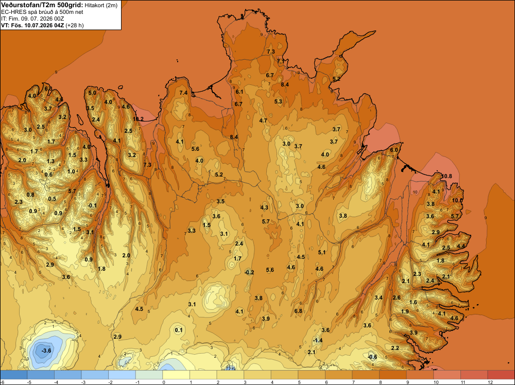Click the 1.6 temperature label
The height and width of the screenshot is (385, 515).
point(413,302)
